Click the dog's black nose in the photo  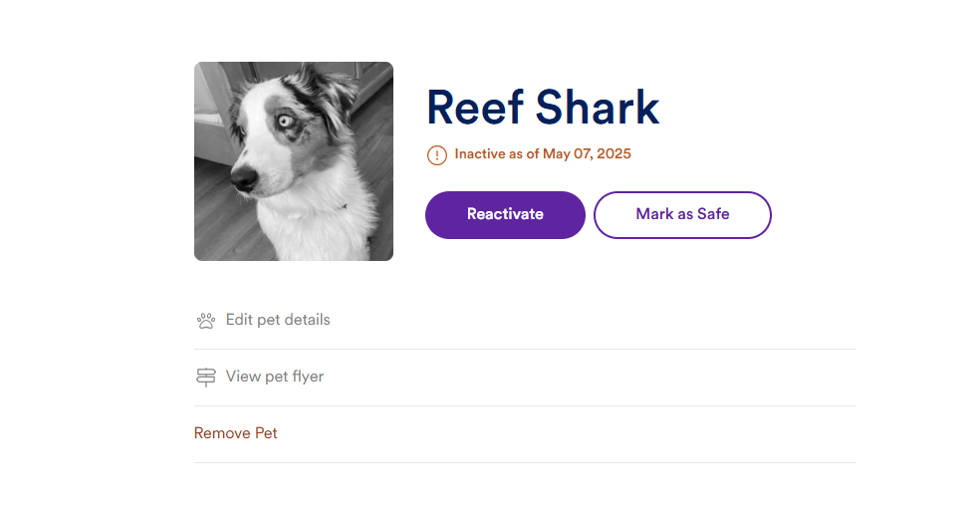244,179
